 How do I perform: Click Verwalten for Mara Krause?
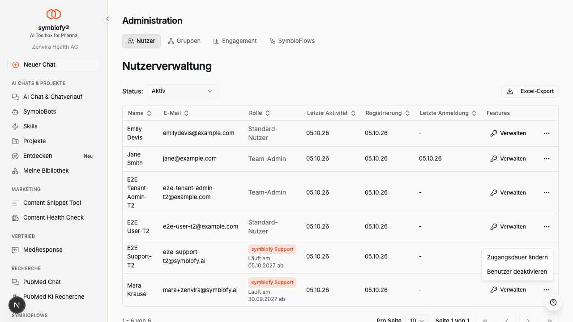coord(508,290)
